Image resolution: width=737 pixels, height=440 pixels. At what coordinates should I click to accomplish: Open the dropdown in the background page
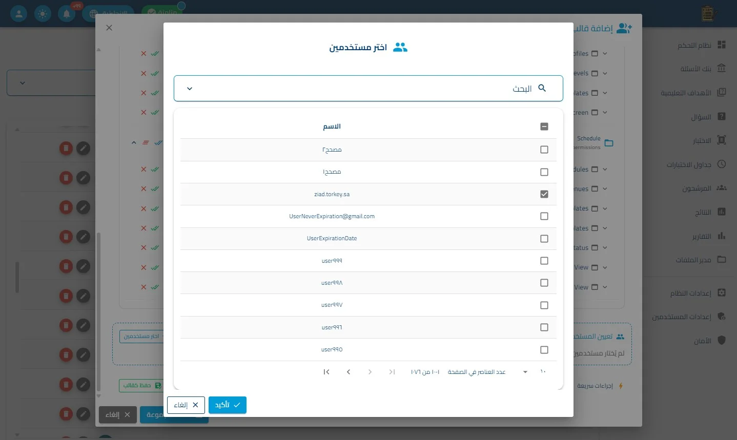pyautogui.click(x=22, y=82)
